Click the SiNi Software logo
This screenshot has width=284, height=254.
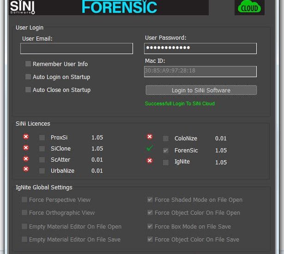(x=22, y=7)
